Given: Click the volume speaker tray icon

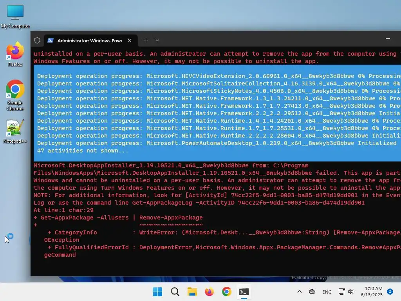Looking at the screenshot, I should point(351,292).
